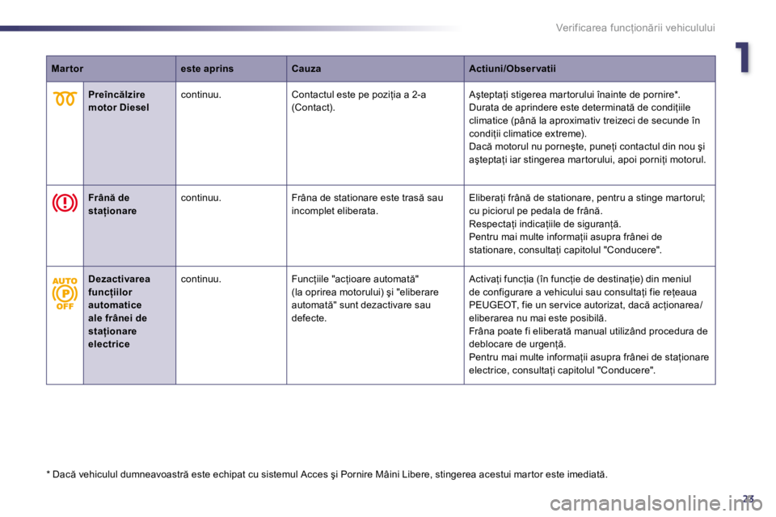
Task: Click 'Dacă motorul nu pornește' sentence
Action: tap(588, 153)
